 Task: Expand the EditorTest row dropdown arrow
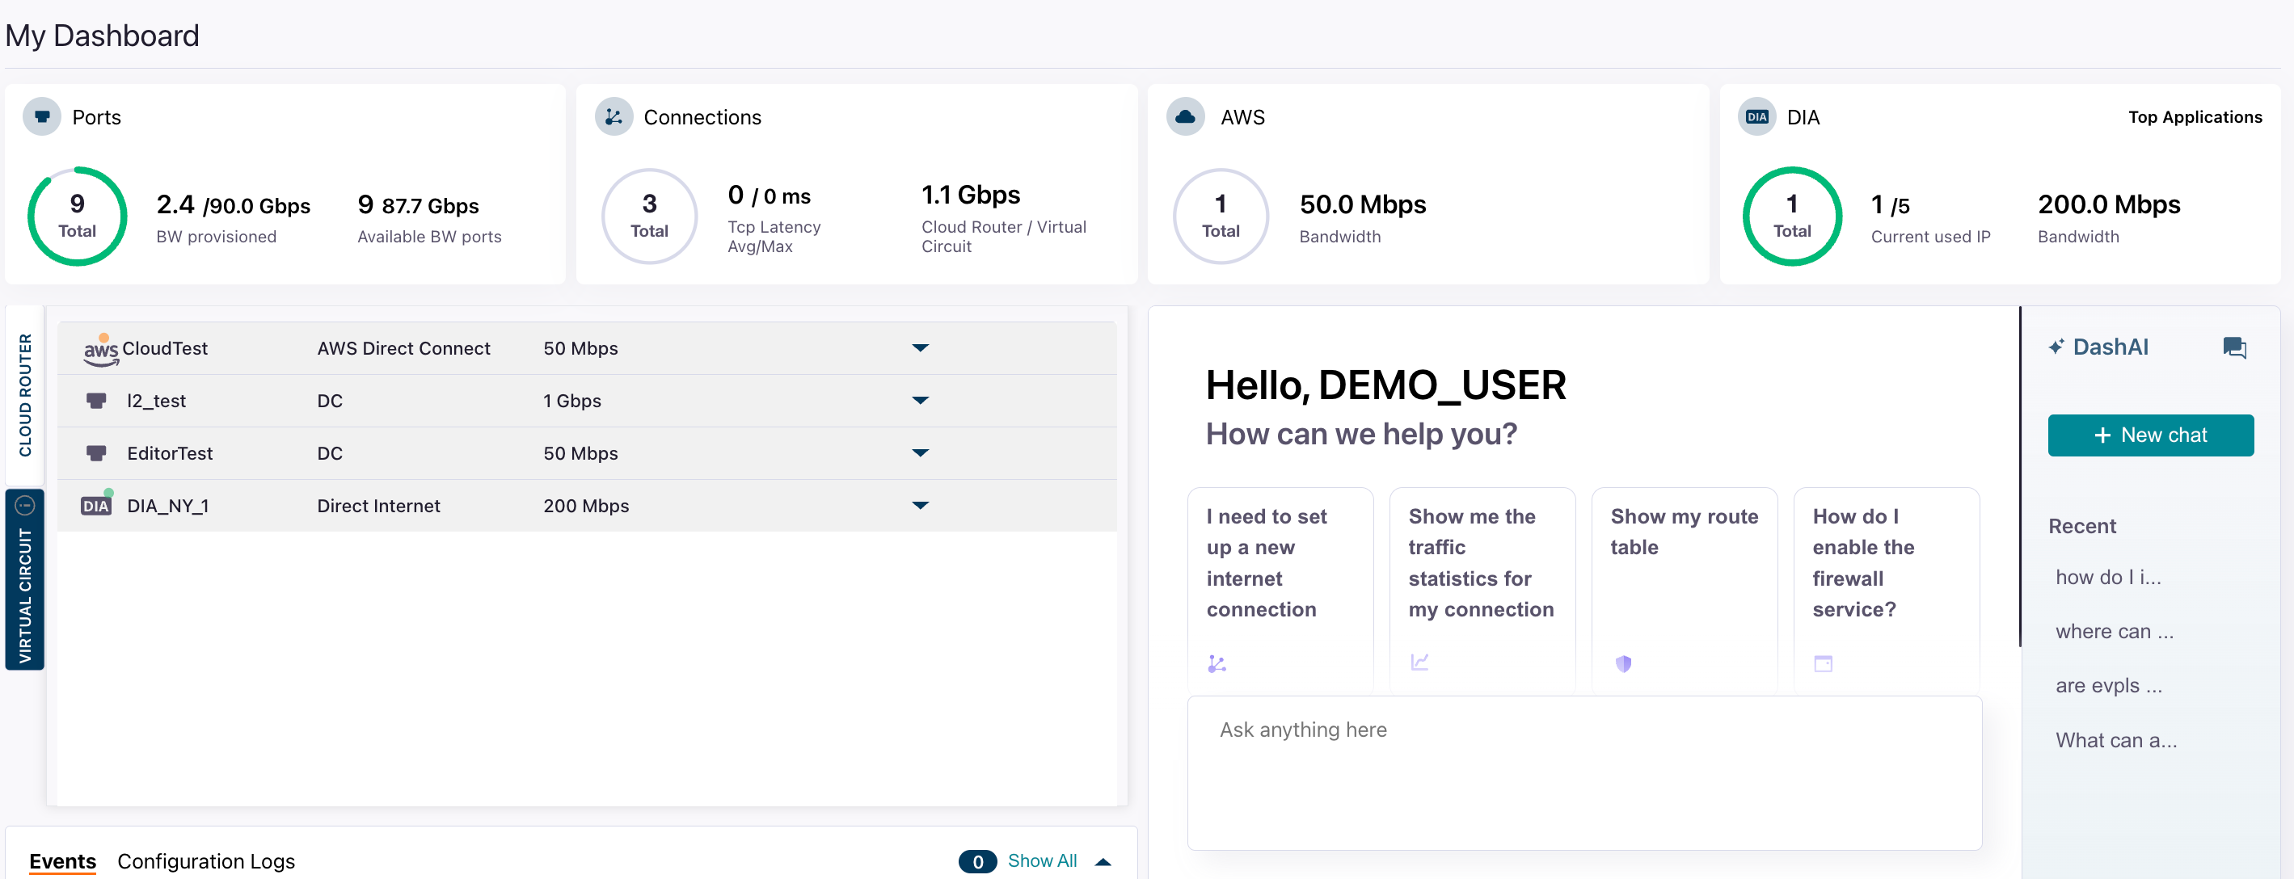(920, 453)
